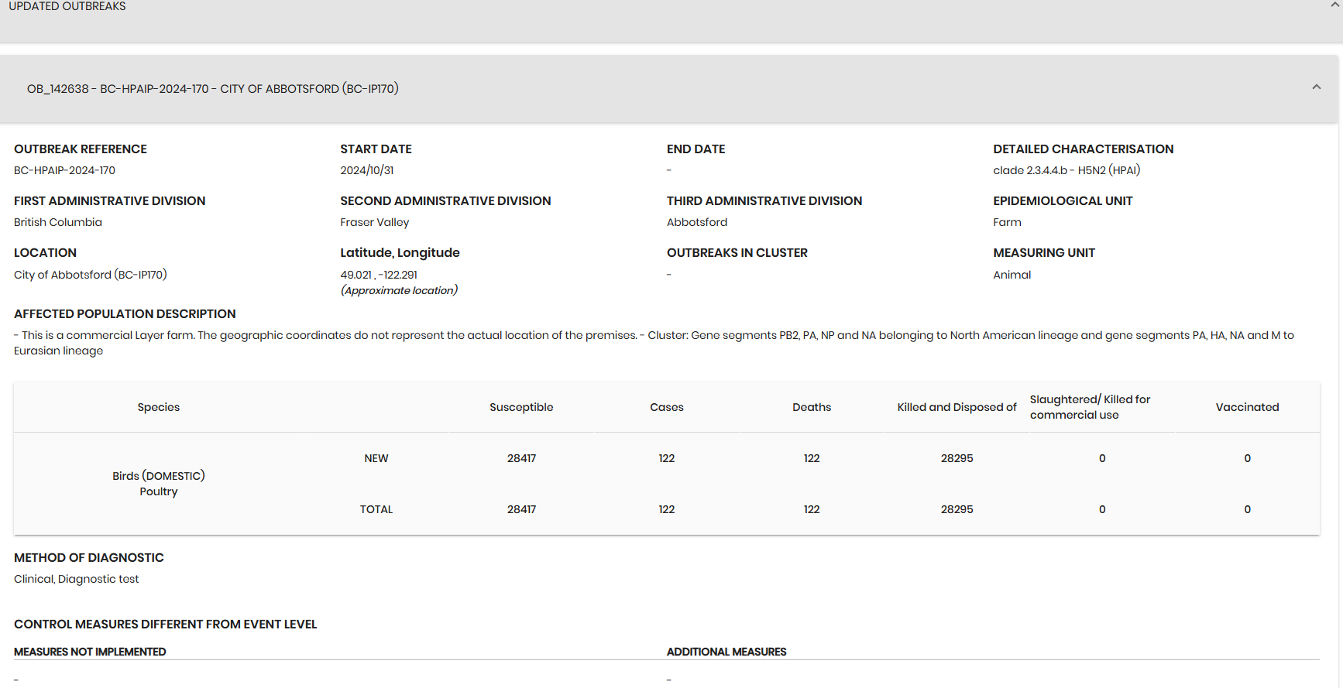Image resolution: width=1343 pixels, height=688 pixels.
Task: Click the Slaughtered/Killed for commercial use header
Action: [x=1089, y=407]
